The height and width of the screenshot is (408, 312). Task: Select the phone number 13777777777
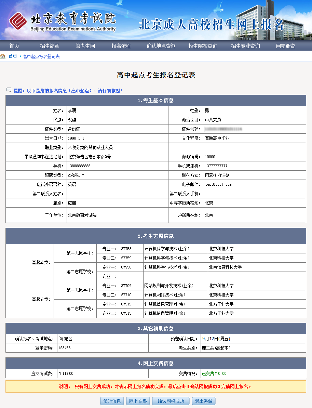(x=216, y=166)
